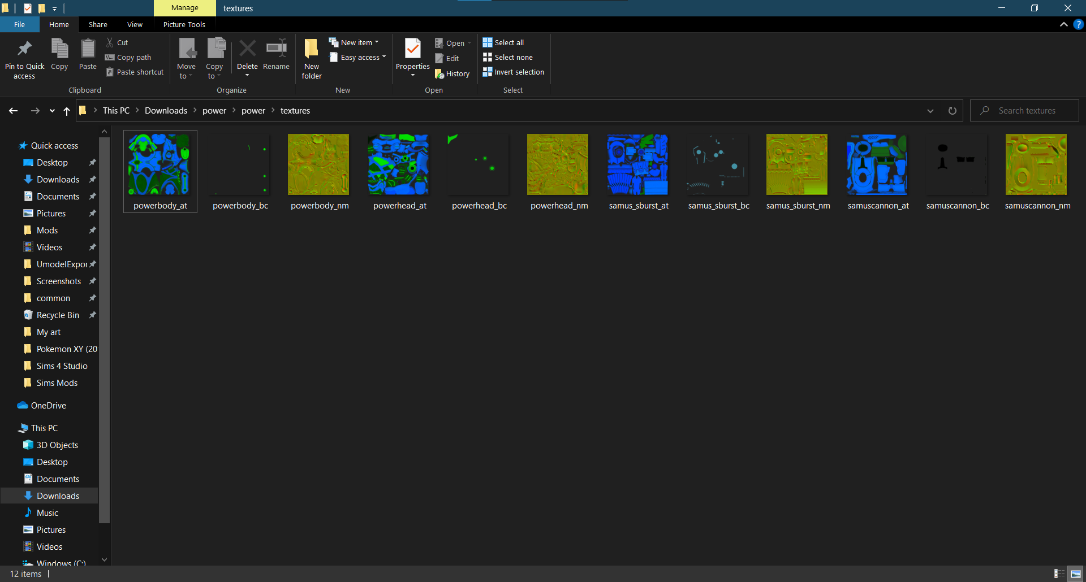Create a New folder
This screenshot has height=582, width=1086.
click(312, 59)
